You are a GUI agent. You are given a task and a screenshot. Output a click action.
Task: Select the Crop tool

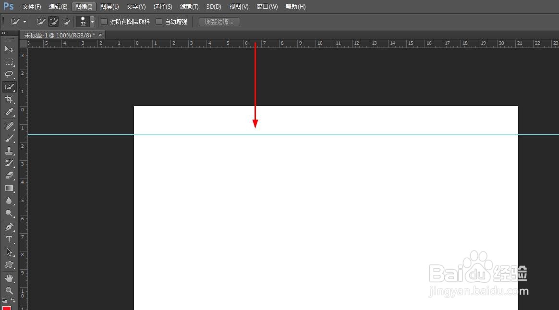[x=9, y=99]
